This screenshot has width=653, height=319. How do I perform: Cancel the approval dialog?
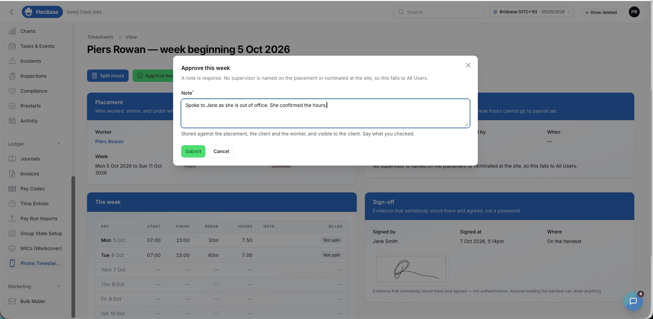[x=221, y=151]
